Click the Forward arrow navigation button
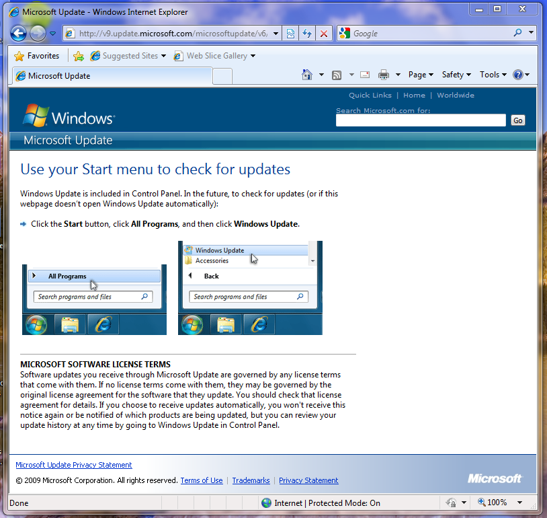 (38, 34)
